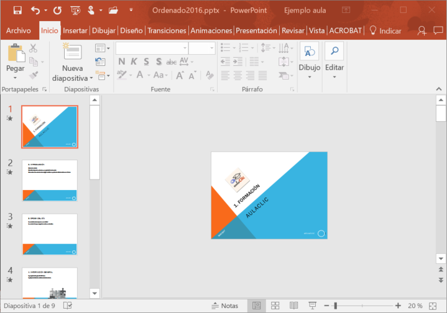Open the Animaciones tab
The height and width of the screenshot is (313, 447).
[211, 30]
